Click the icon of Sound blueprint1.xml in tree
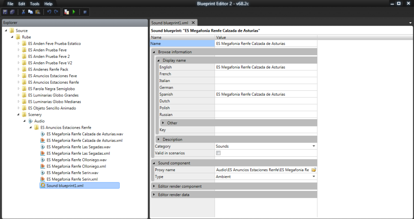Viewport: 414px width, 219px height. pos(43,186)
